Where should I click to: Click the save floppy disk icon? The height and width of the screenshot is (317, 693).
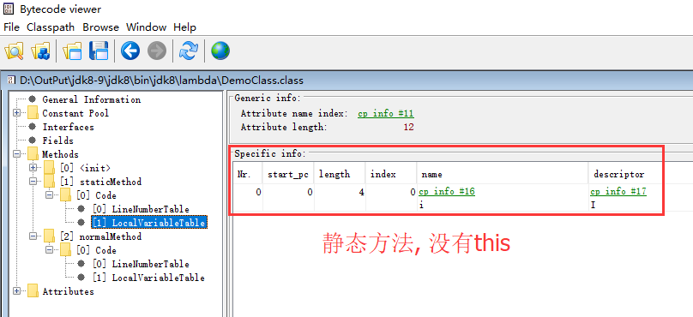(x=99, y=51)
